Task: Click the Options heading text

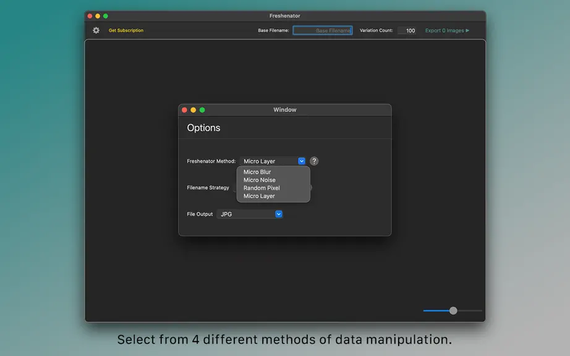Action: coord(203,128)
